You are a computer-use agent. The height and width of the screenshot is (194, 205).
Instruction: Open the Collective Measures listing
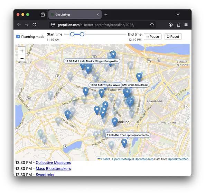coord(53,162)
